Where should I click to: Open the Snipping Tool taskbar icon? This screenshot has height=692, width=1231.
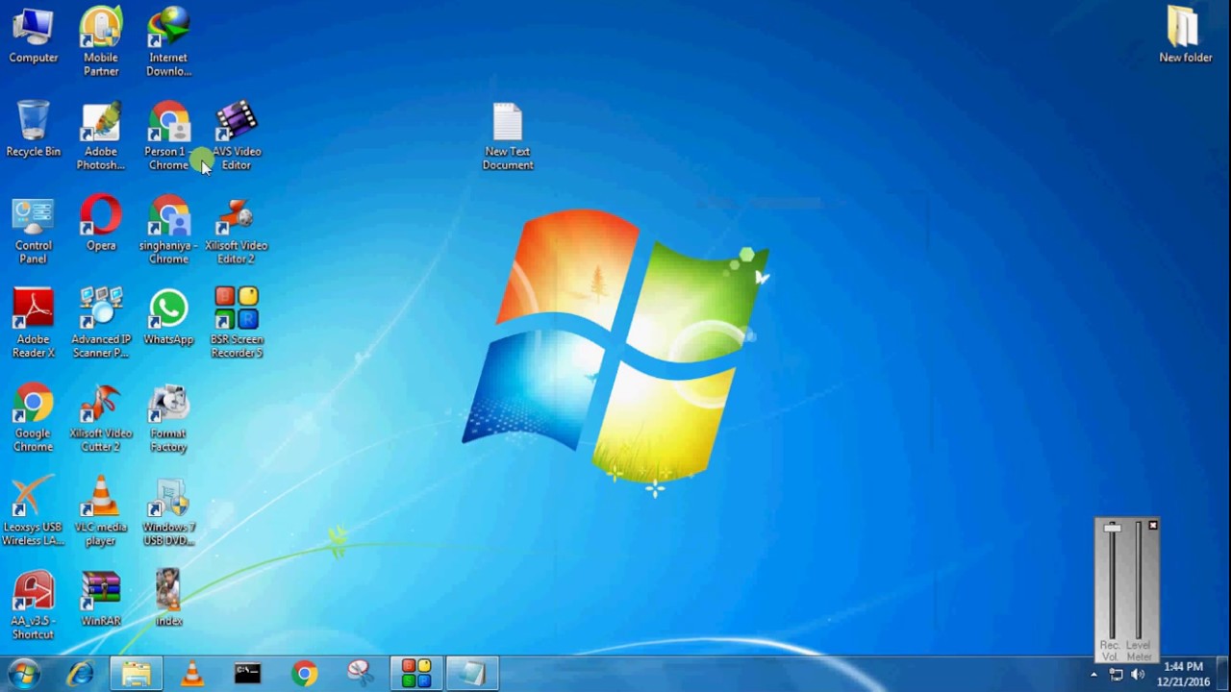pos(361,675)
